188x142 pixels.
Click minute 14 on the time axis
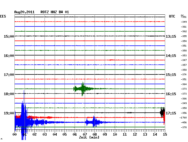point(155,134)
